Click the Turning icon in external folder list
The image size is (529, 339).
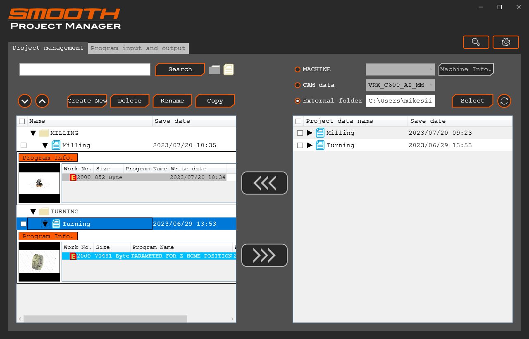[320, 145]
